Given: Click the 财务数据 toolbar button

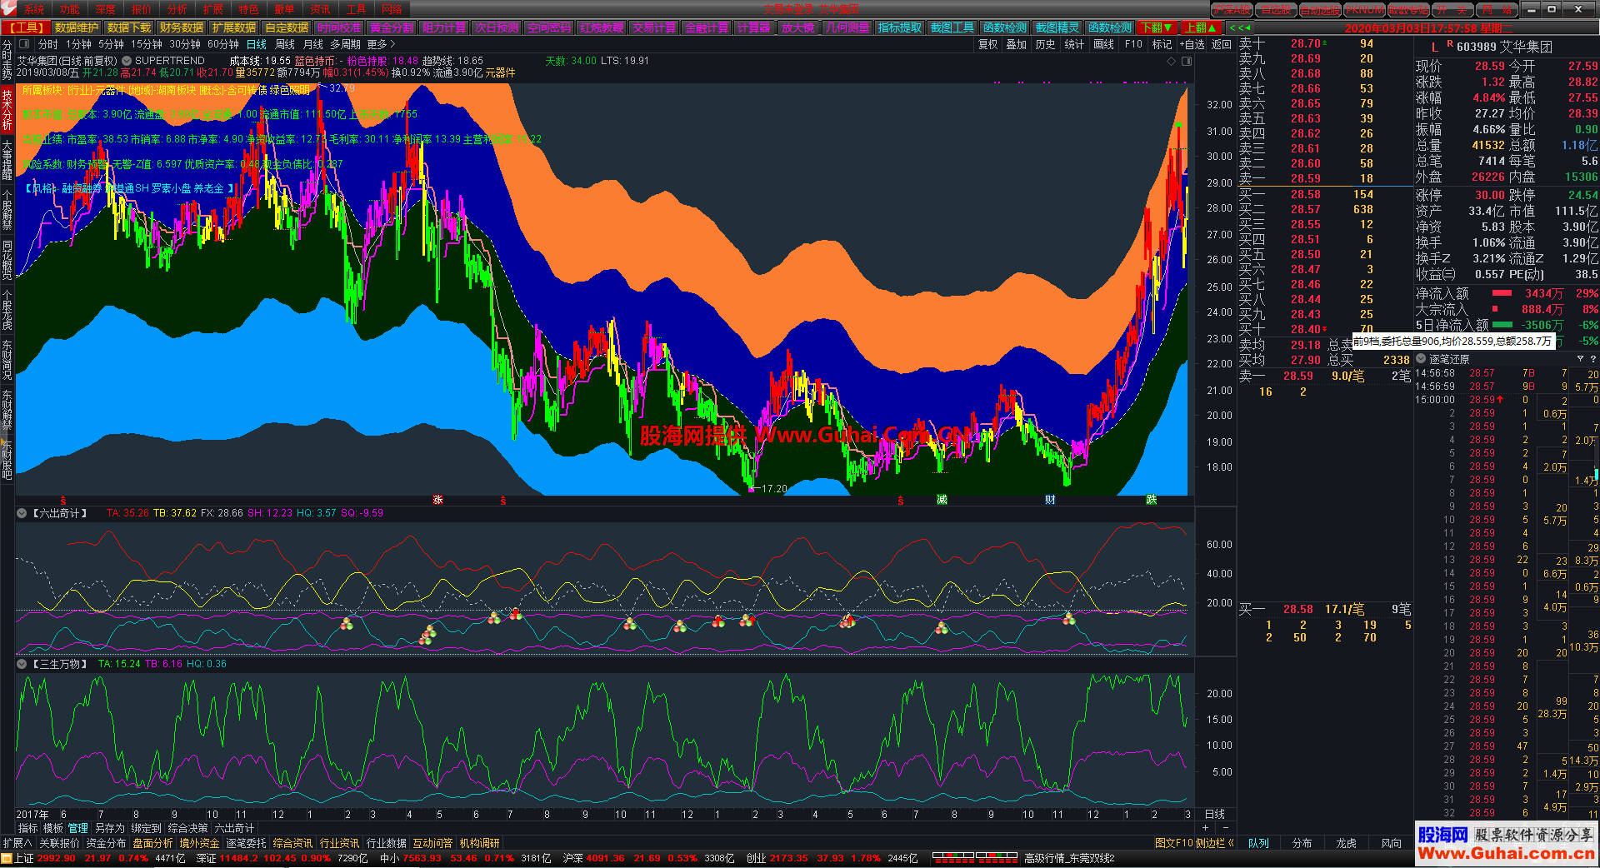Looking at the screenshot, I should [182, 27].
